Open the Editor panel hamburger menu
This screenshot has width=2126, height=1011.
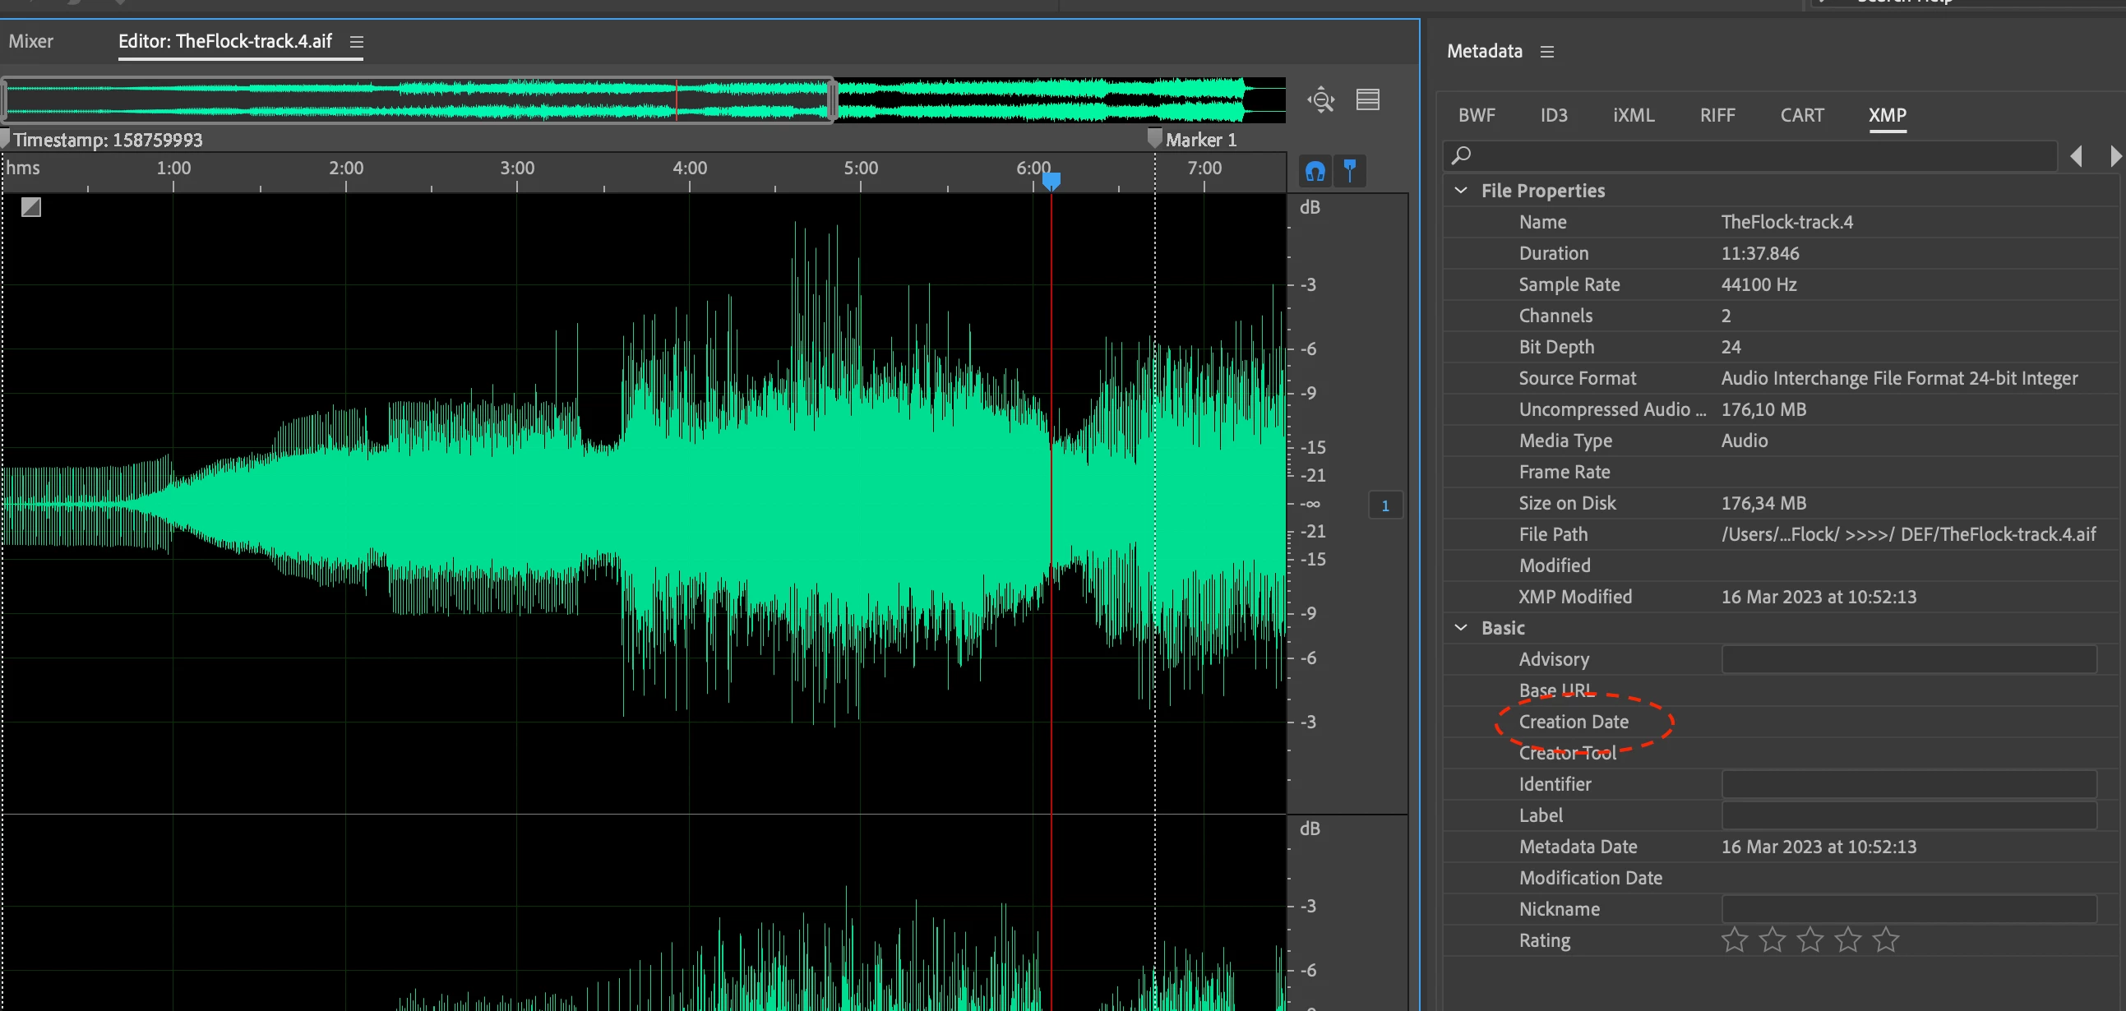tap(356, 41)
